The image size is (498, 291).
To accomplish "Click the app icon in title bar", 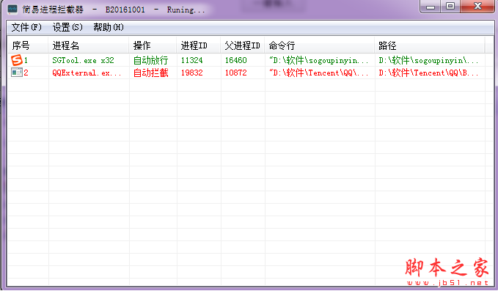I will [x=12, y=10].
